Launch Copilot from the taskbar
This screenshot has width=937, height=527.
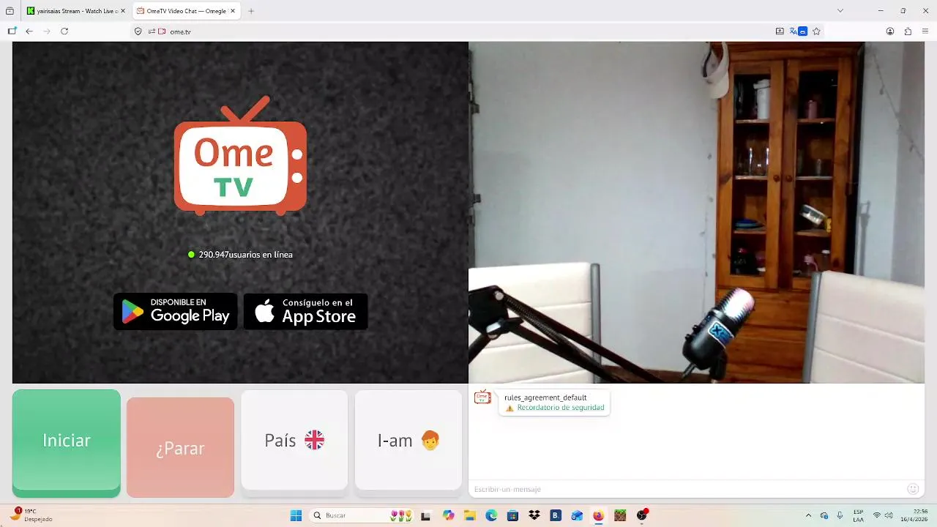[448, 515]
